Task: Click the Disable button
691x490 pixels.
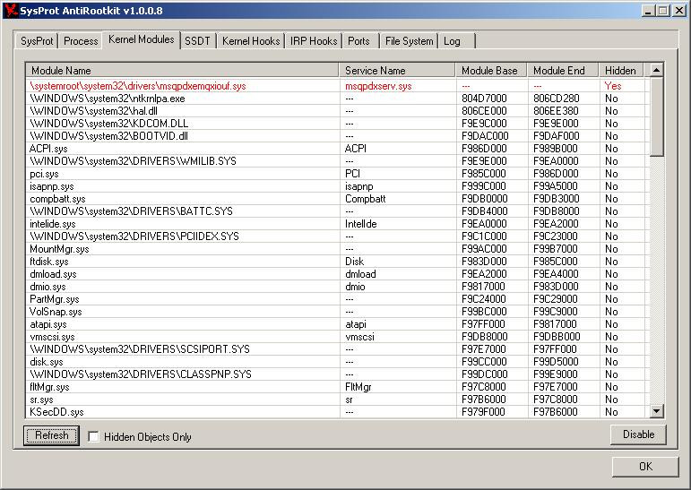Action: (638, 434)
